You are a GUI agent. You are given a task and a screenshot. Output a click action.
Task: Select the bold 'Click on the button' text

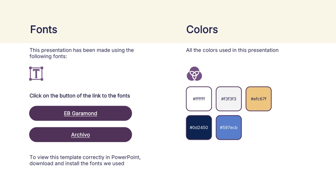click(x=80, y=95)
